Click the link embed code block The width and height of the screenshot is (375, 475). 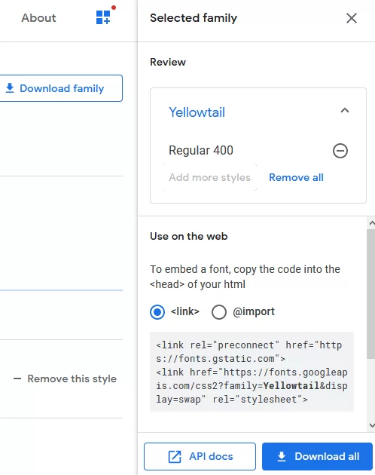252,372
